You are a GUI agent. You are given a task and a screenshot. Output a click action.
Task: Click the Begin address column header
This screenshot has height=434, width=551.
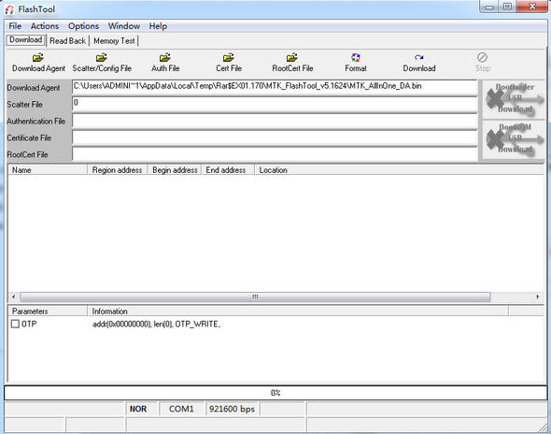tap(175, 170)
